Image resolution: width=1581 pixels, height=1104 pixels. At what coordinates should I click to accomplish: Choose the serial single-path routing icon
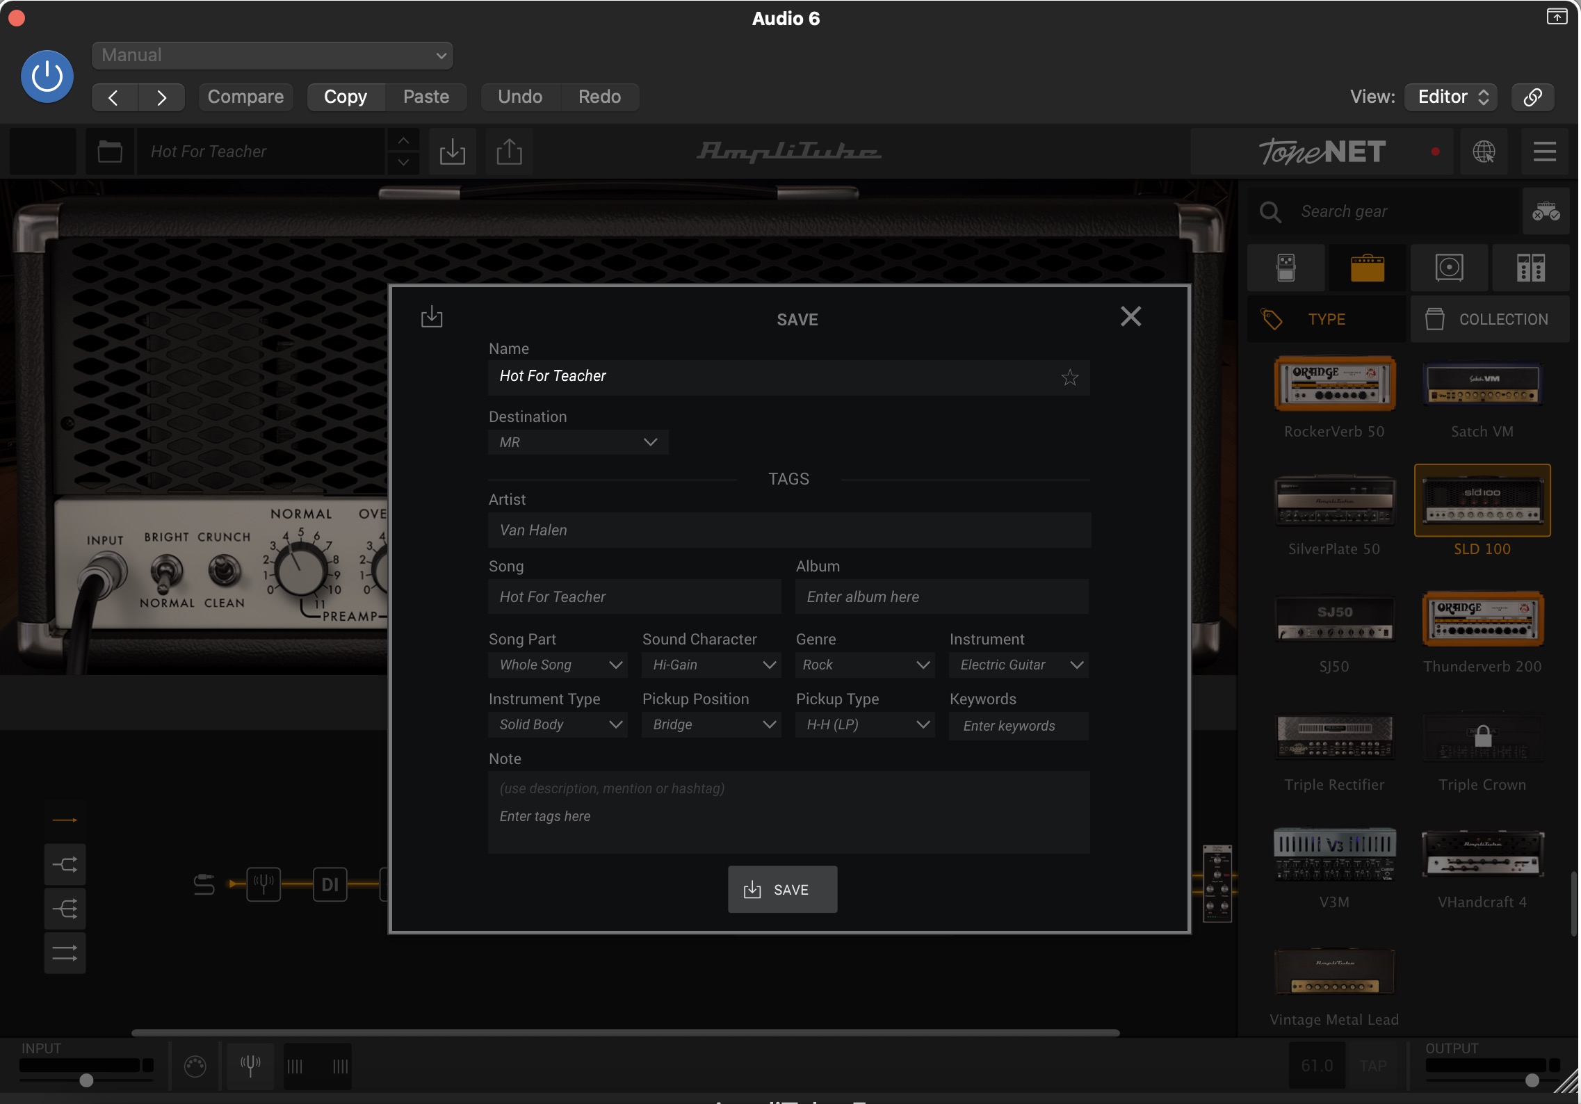pyautogui.click(x=65, y=820)
